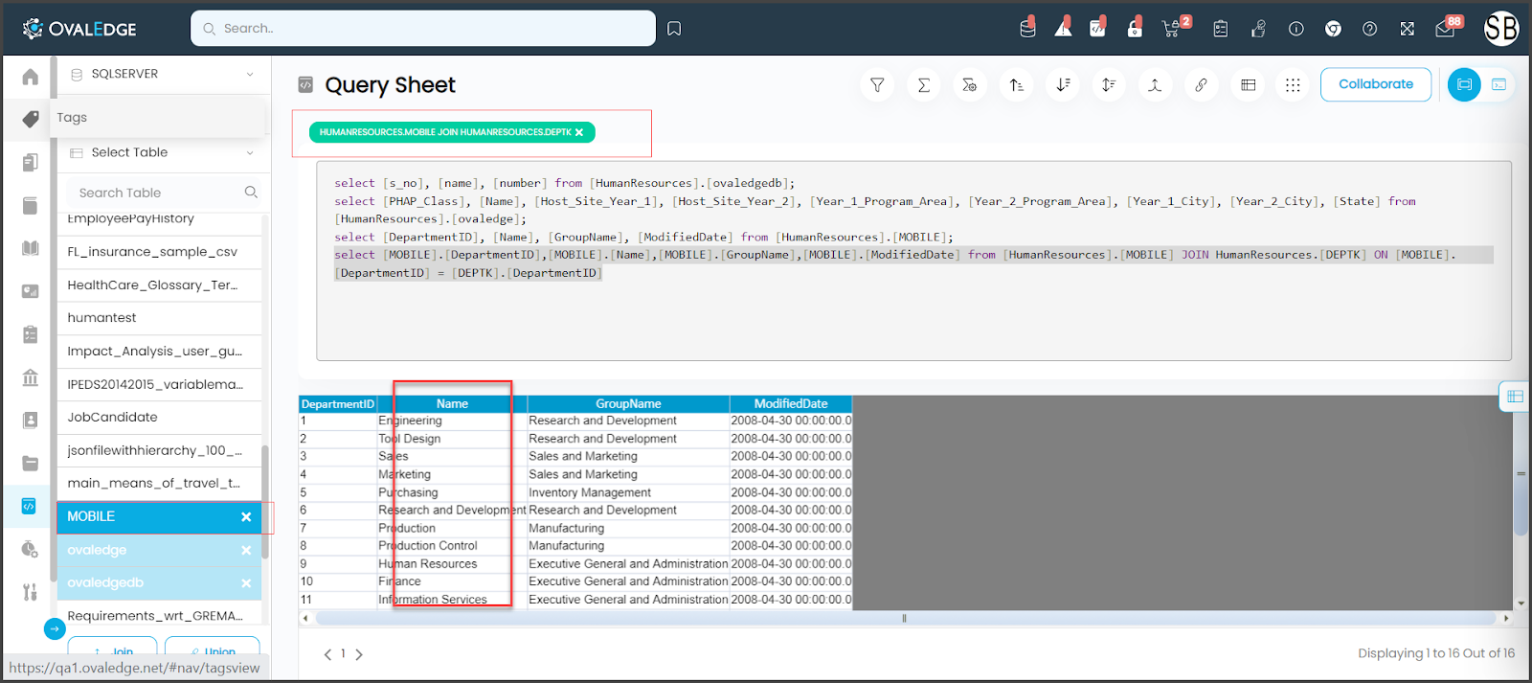Open the help question mark icon

[1369, 29]
